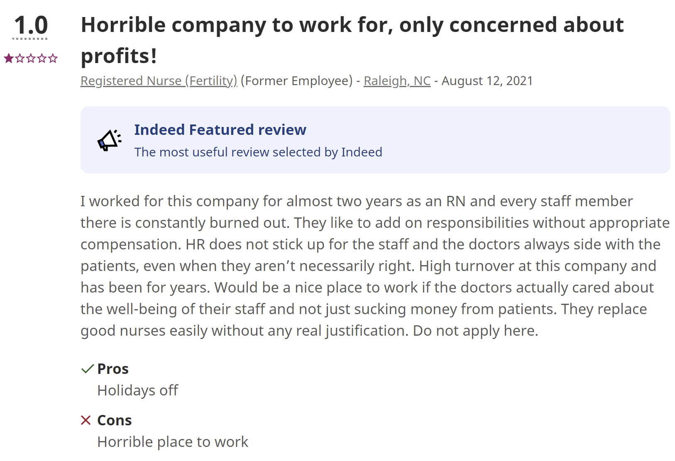Click the Indeed Featured review heading
The width and height of the screenshot is (675, 461).
coord(220,130)
